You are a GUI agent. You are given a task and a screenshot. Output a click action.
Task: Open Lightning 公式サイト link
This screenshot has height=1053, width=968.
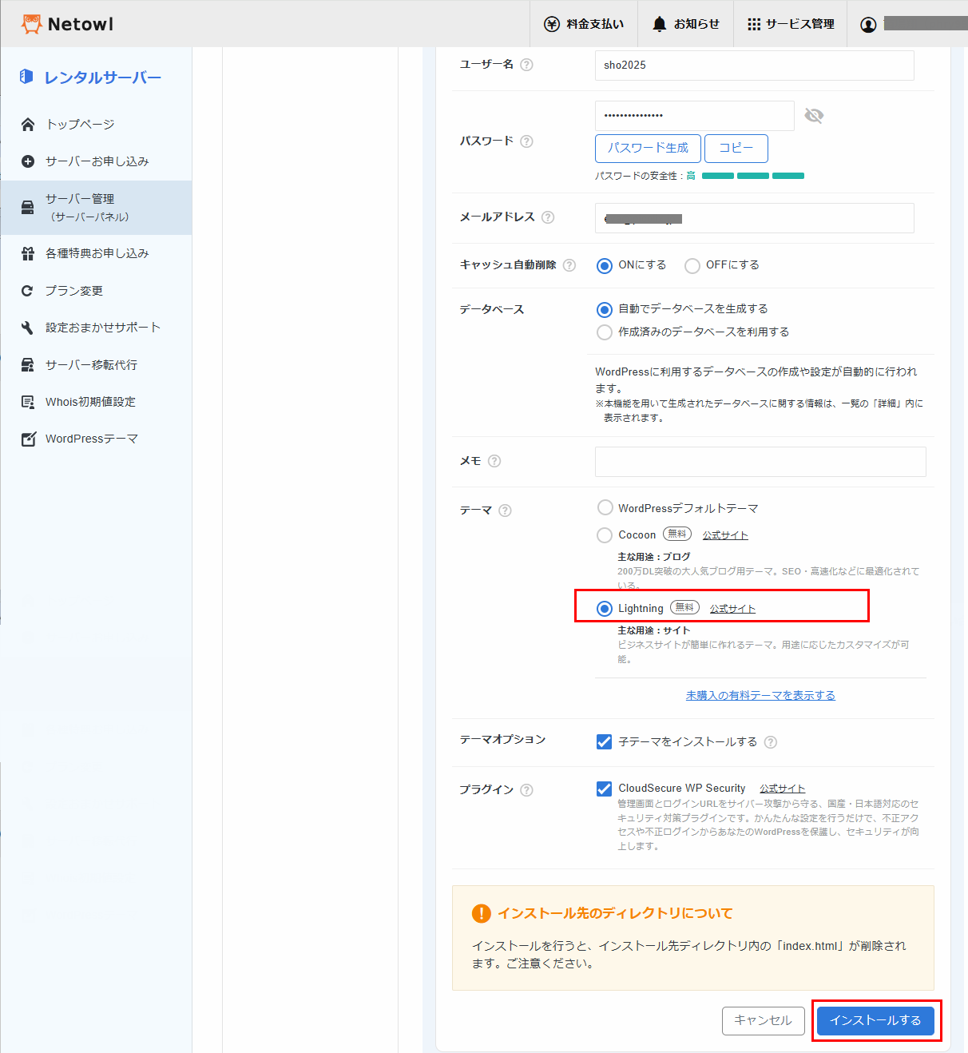(732, 609)
